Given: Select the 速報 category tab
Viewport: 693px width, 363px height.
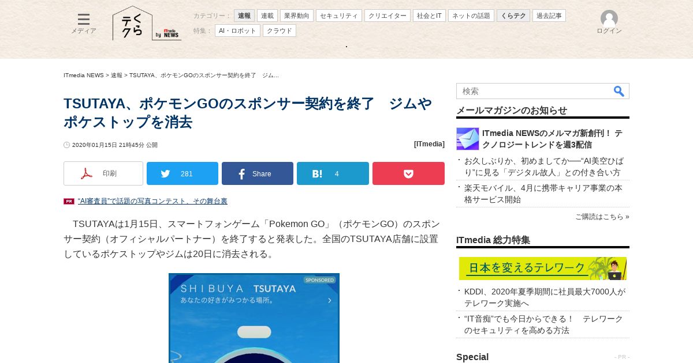Looking at the screenshot, I should click(x=244, y=16).
